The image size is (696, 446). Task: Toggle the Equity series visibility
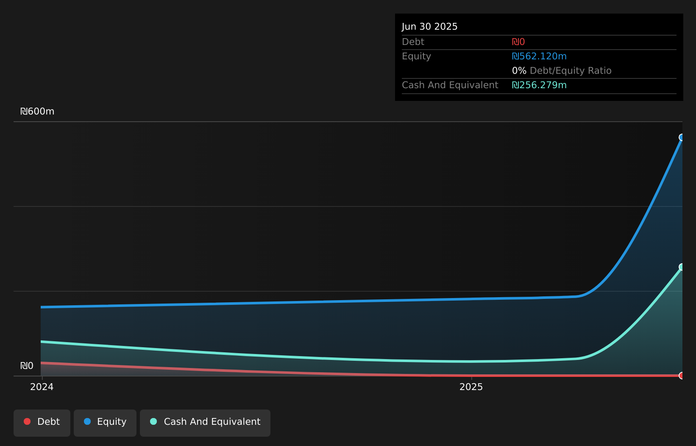pyautogui.click(x=105, y=422)
